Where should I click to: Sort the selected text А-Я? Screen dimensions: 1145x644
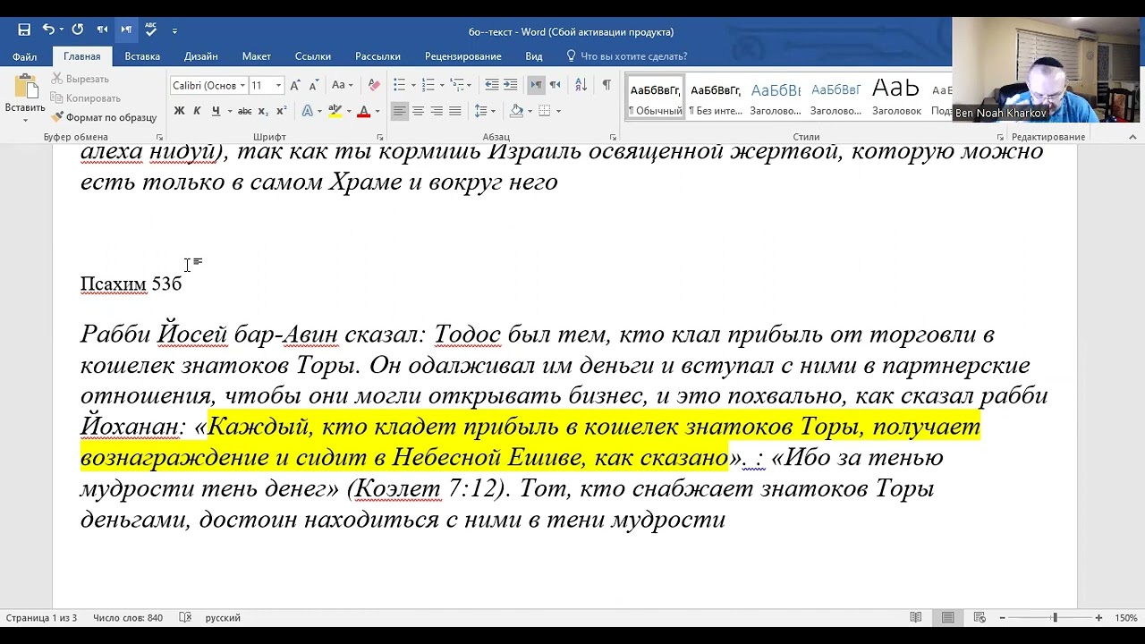[x=581, y=85]
